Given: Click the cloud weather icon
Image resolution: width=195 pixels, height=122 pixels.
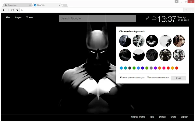Looking at the screenshot, I should pyautogui.click(x=154, y=18).
